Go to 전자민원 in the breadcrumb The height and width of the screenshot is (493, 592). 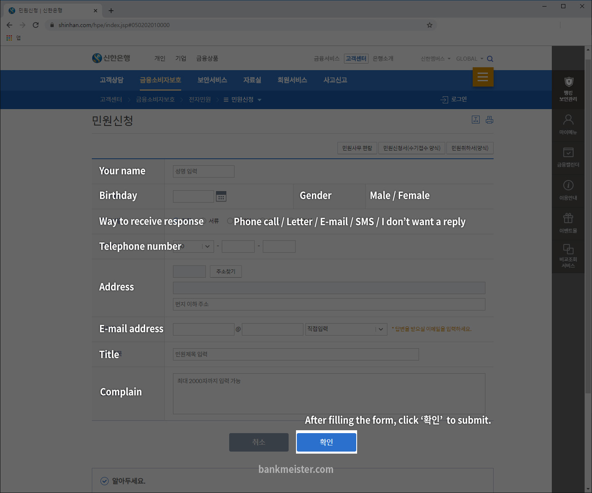pyautogui.click(x=200, y=100)
